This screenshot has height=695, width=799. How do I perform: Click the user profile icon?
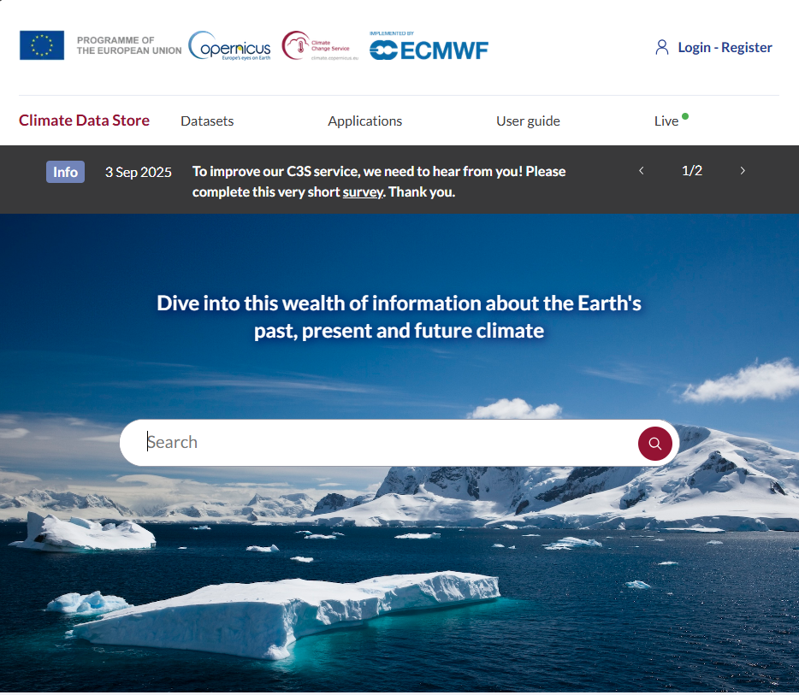661,47
